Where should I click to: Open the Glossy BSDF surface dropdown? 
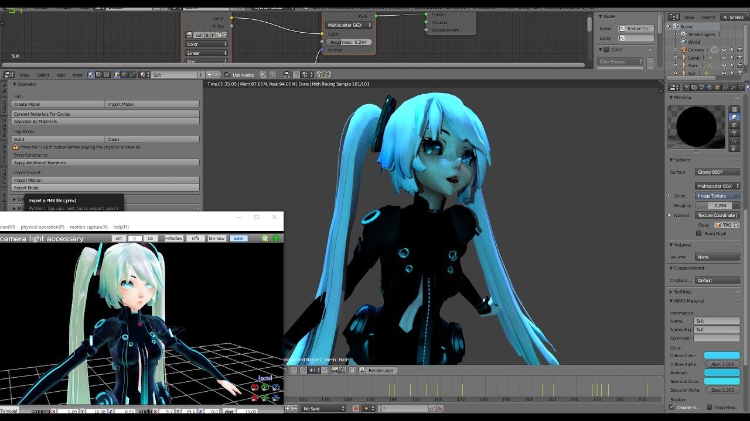pos(717,172)
